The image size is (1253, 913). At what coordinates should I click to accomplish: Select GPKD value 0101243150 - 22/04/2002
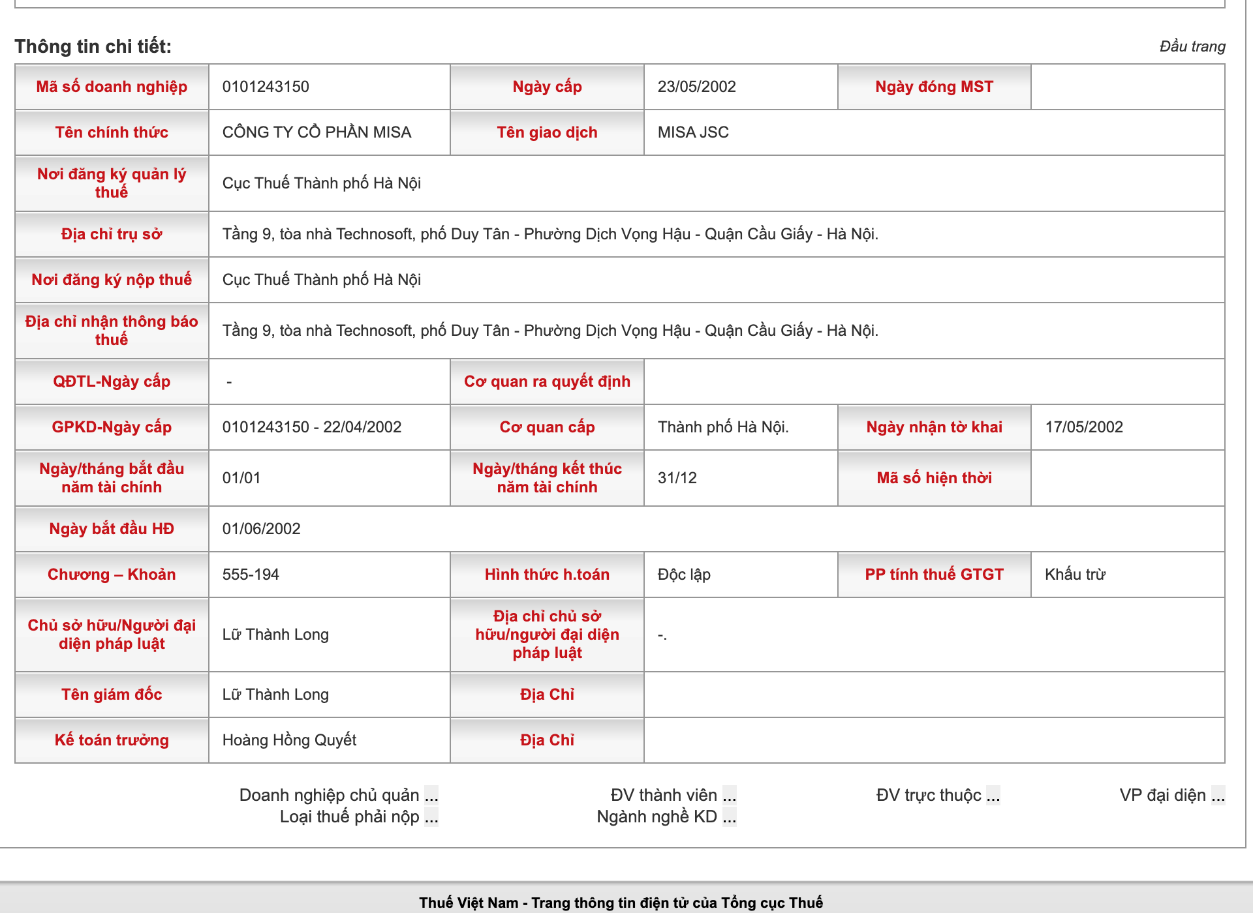point(312,427)
